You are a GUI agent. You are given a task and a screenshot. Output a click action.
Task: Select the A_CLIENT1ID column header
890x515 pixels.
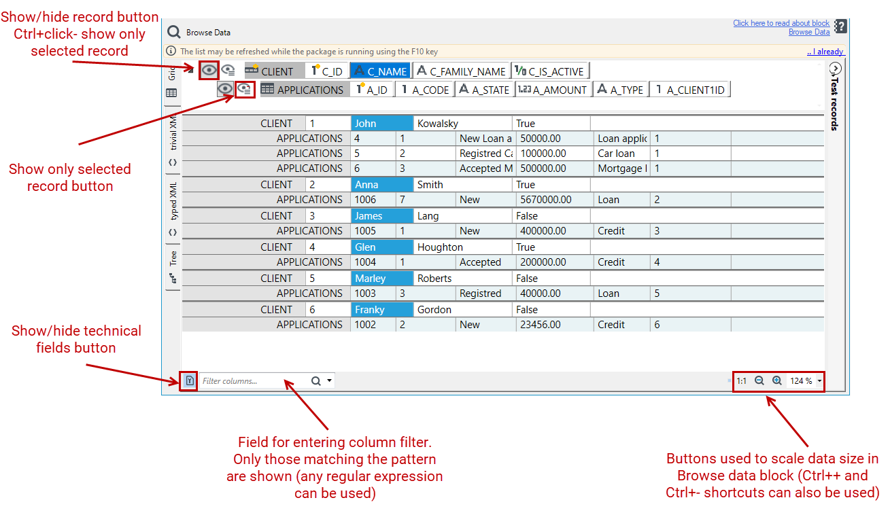[690, 89]
